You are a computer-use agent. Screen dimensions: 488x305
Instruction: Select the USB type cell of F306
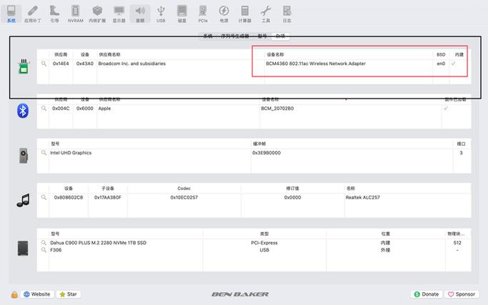click(x=264, y=250)
